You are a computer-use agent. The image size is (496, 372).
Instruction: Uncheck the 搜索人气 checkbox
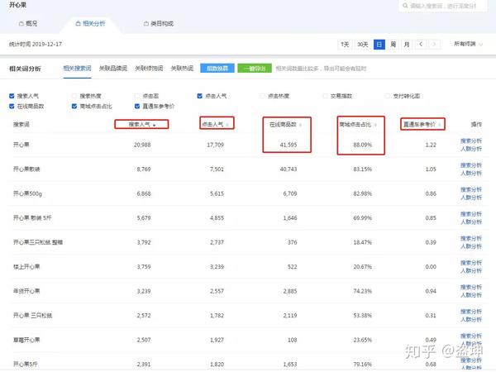12,96
